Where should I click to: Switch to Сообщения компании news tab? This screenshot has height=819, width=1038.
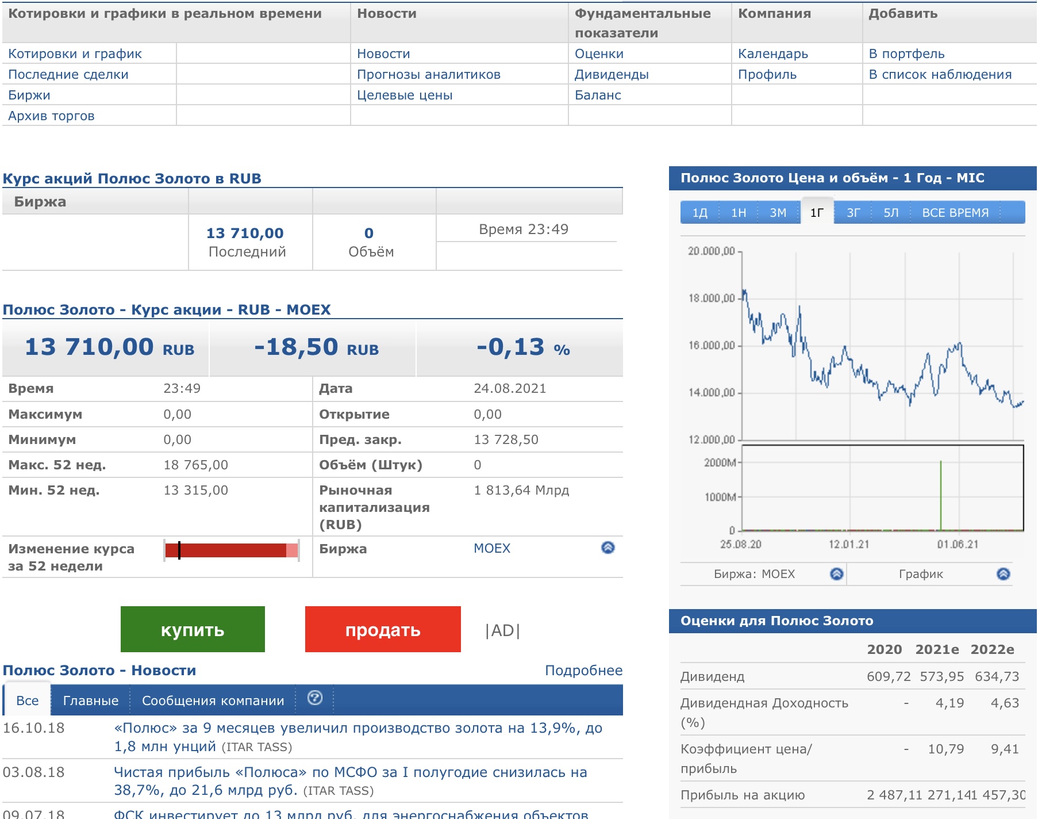tap(213, 701)
